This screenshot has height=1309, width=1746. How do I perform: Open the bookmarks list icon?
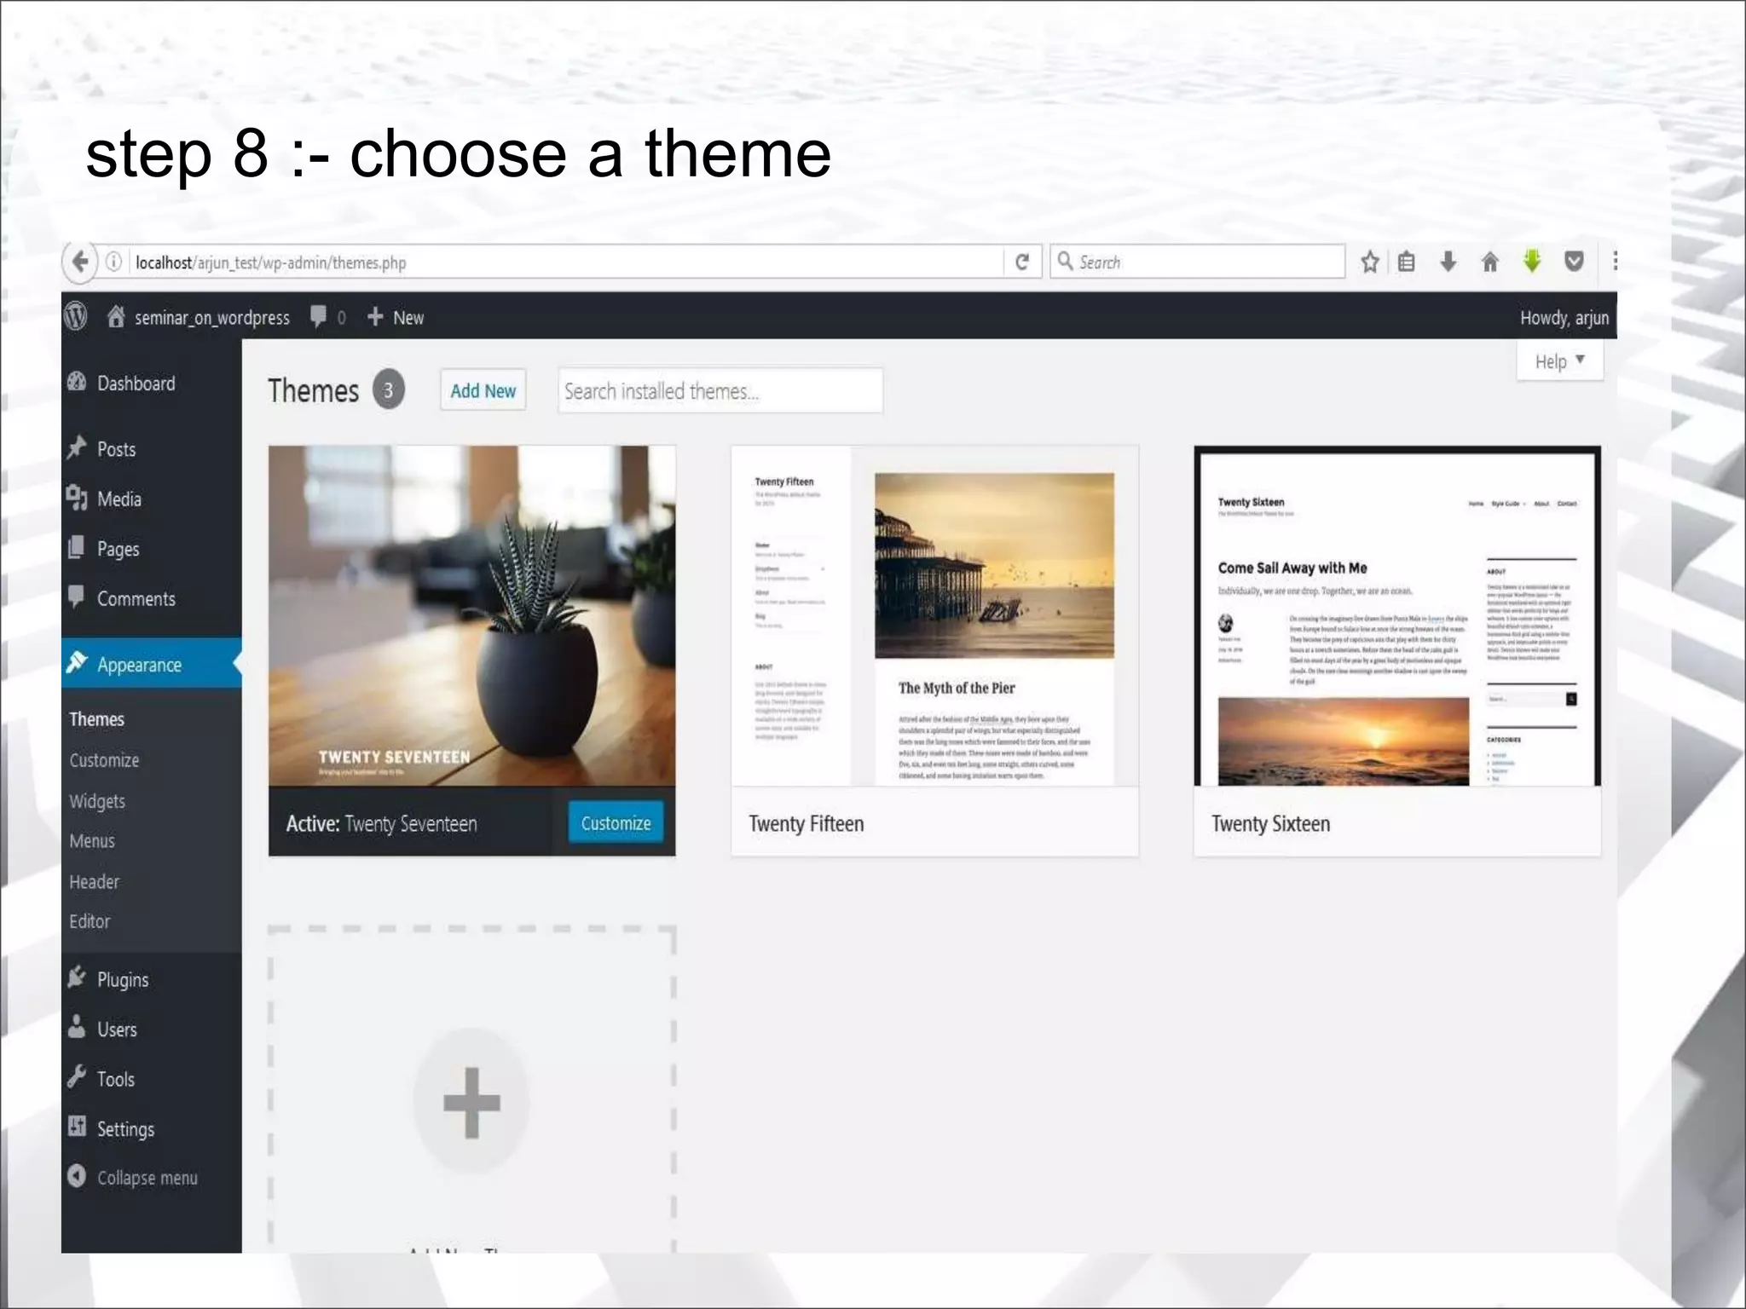pyautogui.click(x=1407, y=262)
